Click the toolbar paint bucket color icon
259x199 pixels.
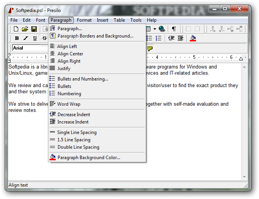(x=193, y=38)
